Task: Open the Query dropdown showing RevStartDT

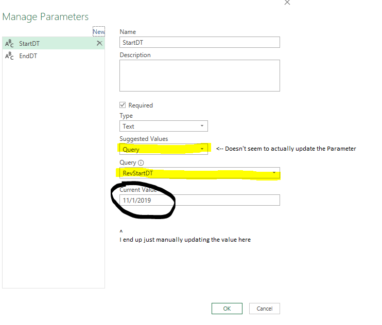Action: coord(200,173)
